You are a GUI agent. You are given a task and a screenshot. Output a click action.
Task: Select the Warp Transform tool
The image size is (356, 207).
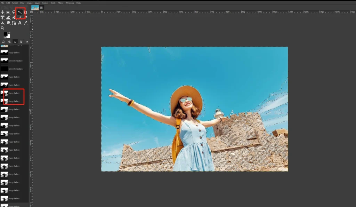click(8, 17)
